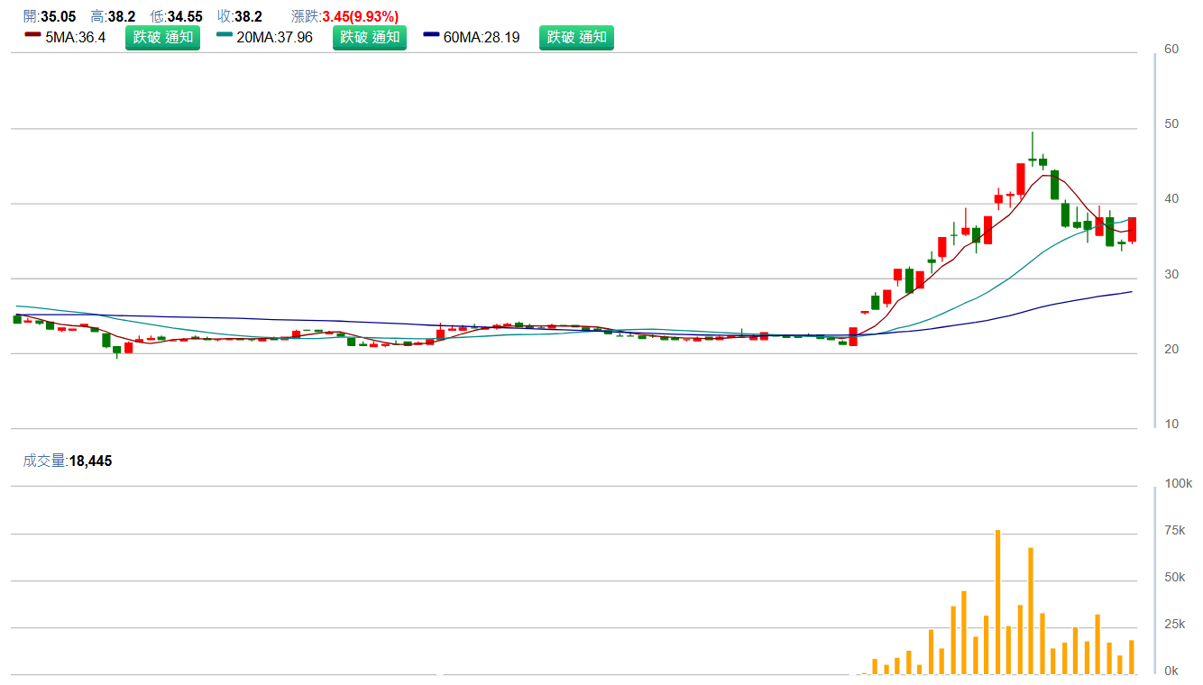
Task: Select the dark red 5MA legend line swatch
Action: pyautogui.click(x=32, y=35)
